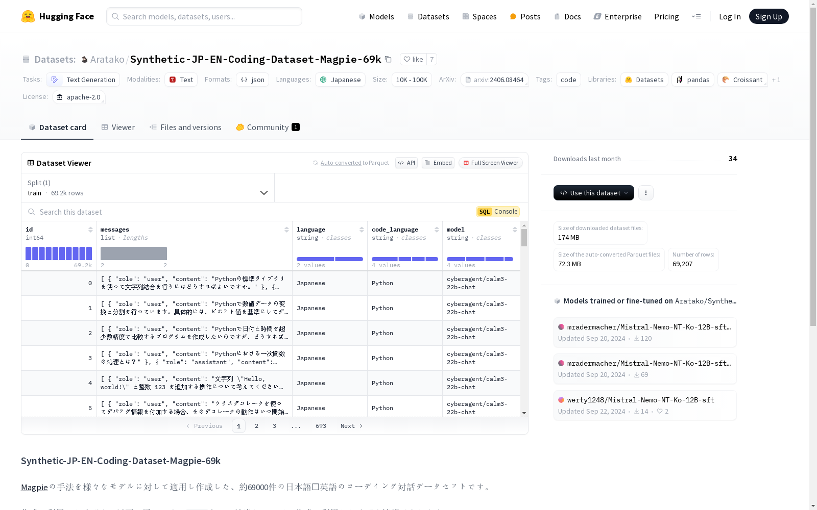
Task: Open the Magpie link in description
Action: (34, 487)
